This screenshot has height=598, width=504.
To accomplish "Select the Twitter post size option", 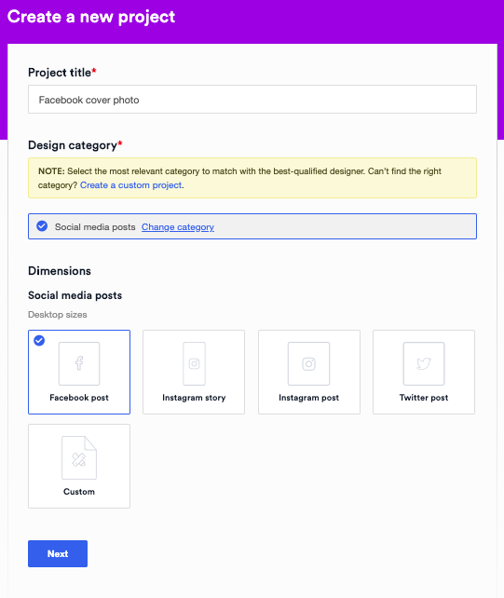I will (x=424, y=372).
